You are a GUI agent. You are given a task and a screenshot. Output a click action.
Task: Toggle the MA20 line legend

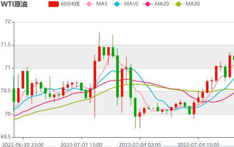tap(156, 4)
